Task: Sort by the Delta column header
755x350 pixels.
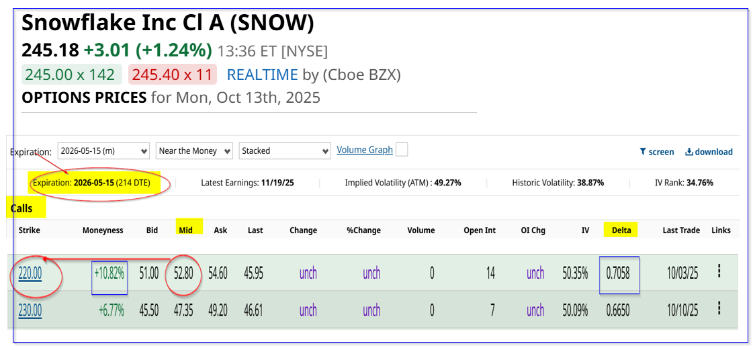Action: click(621, 230)
